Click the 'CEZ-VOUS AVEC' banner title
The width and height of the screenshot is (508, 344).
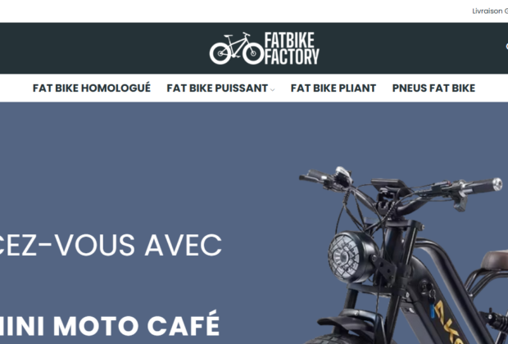(x=110, y=245)
